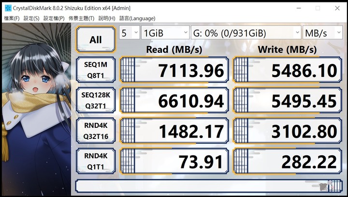
Task: Open the drive dropdown showing G: 0%
Action: pyautogui.click(x=246, y=32)
